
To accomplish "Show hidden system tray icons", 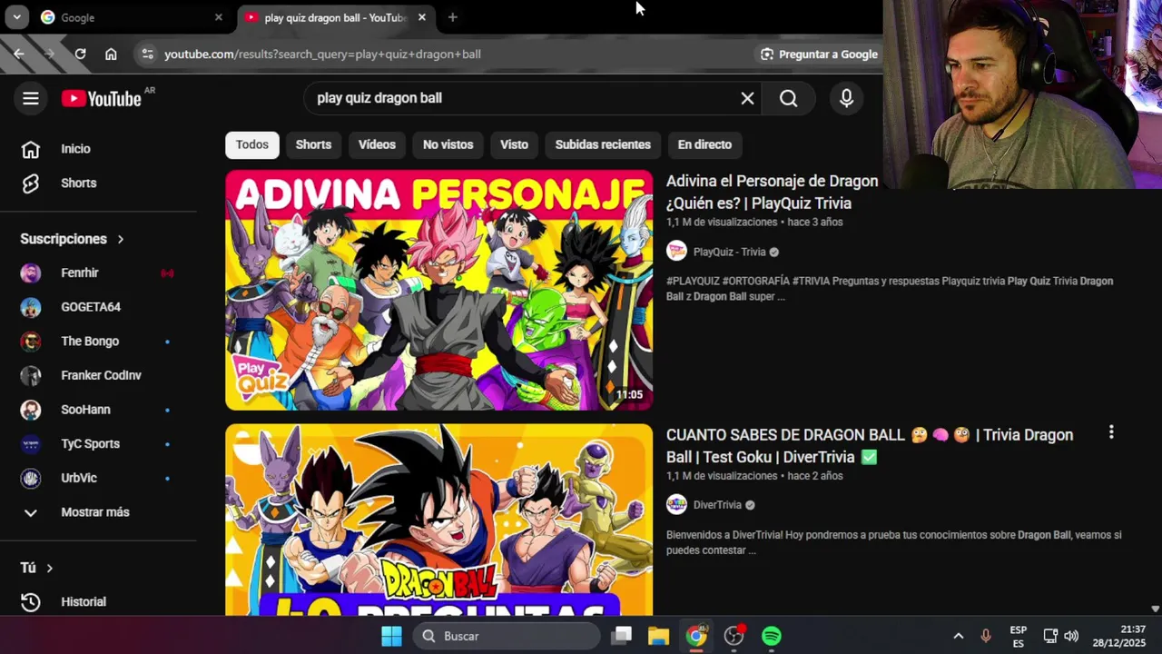I will [958, 636].
